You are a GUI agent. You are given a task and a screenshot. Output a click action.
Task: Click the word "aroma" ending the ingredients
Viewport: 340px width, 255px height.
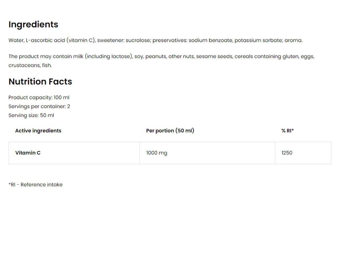click(x=293, y=40)
